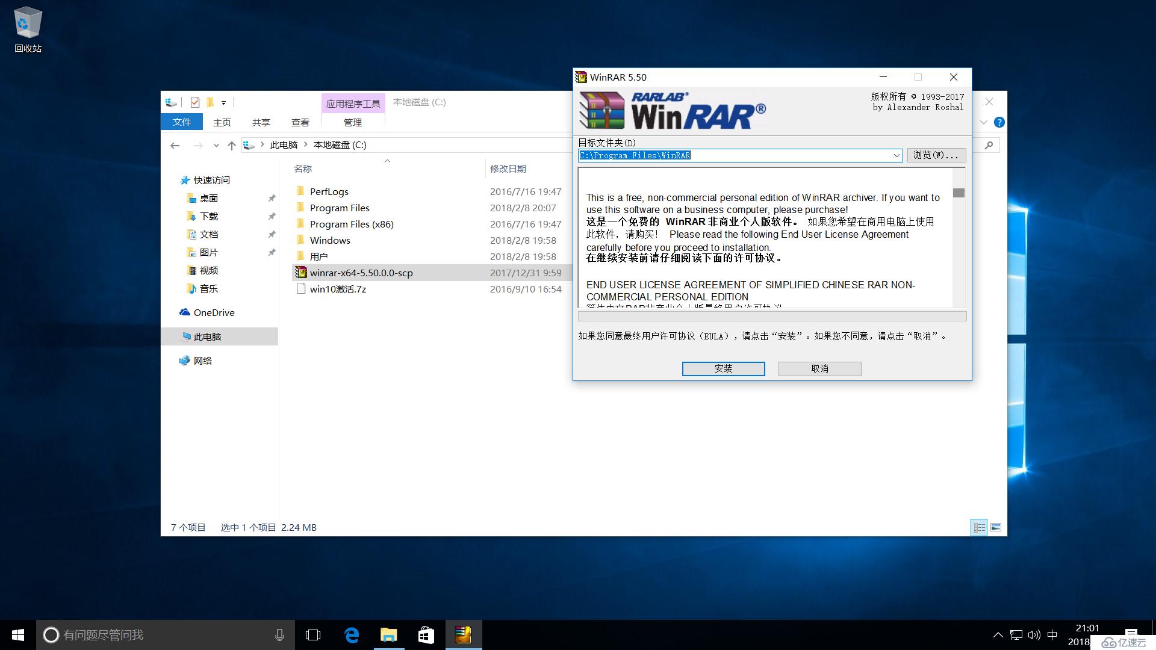Switch to the 主页 ribbon tab
Screen dimensions: 1156x650
(222, 122)
